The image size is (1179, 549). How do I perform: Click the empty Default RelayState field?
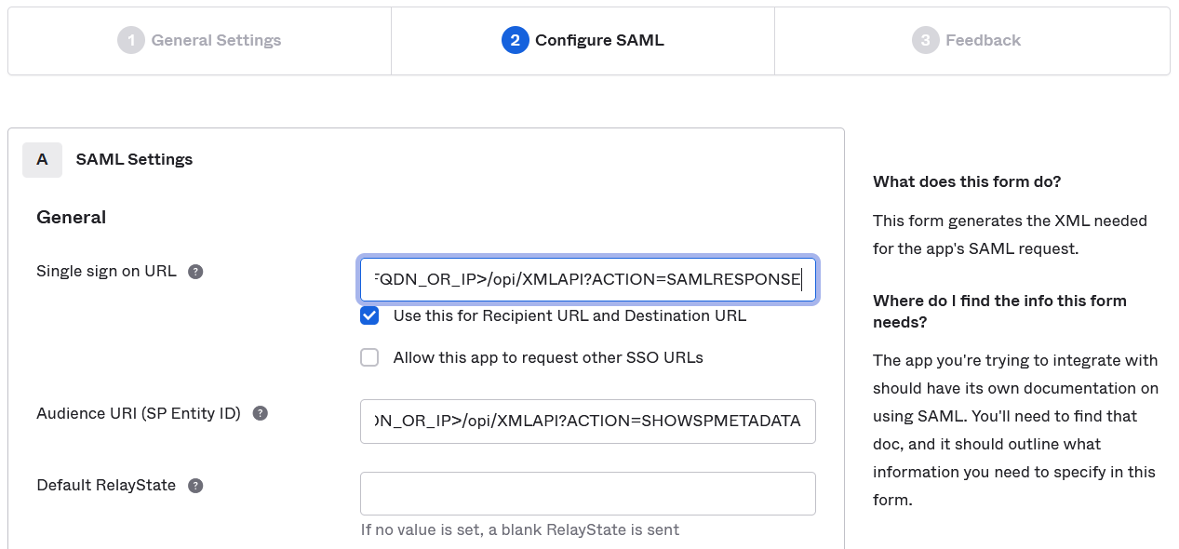[x=588, y=493]
